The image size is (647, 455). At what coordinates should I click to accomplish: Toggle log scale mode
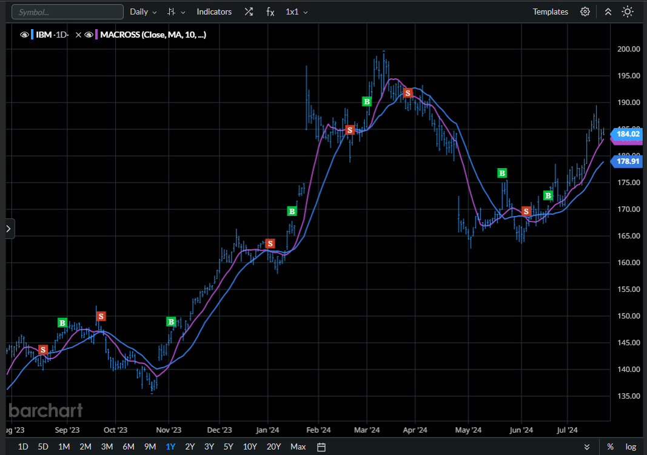pyautogui.click(x=631, y=447)
